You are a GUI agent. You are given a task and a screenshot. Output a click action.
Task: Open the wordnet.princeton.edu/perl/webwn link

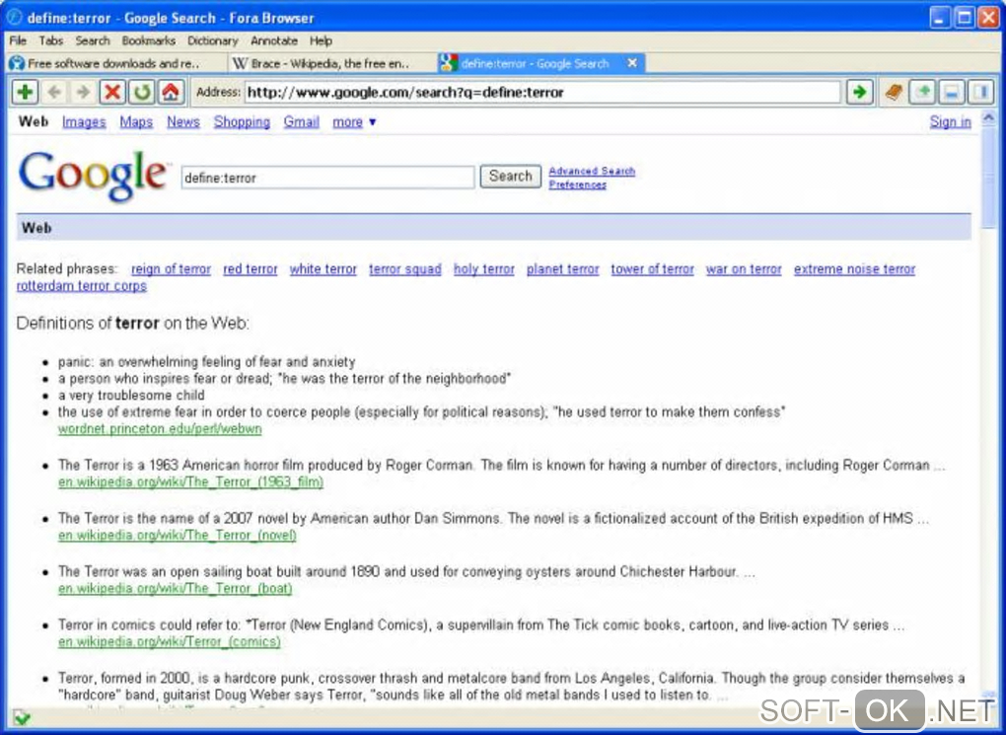pos(160,429)
